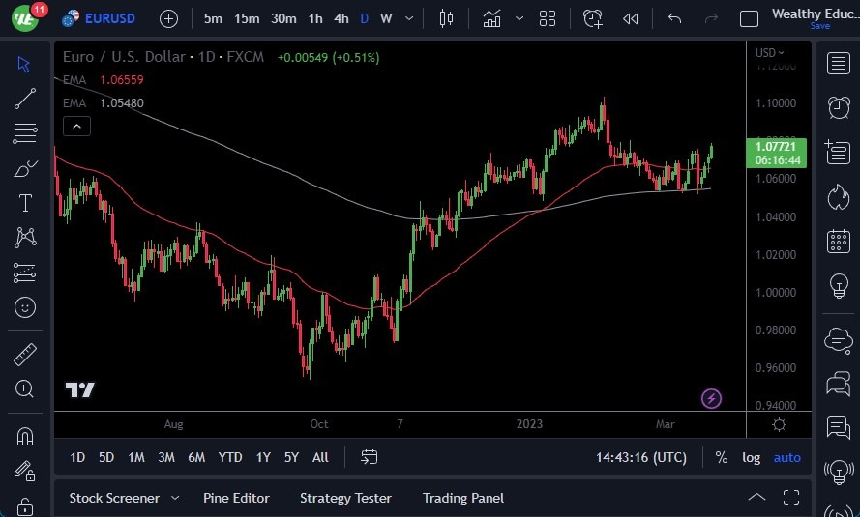Open the Strategy Tester tab
The height and width of the screenshot is (517, 860).
[345, 498]
